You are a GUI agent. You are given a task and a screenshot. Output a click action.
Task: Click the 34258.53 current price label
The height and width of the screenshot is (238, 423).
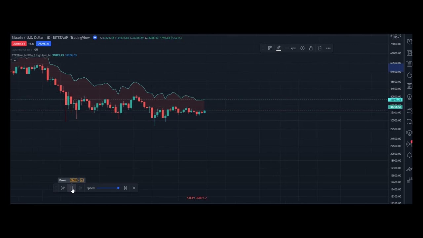(x=395, y=107)
